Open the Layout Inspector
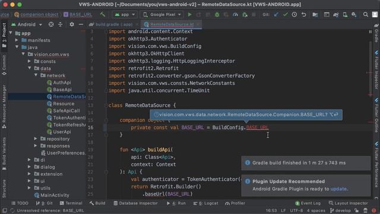 (x=349, y=203)
